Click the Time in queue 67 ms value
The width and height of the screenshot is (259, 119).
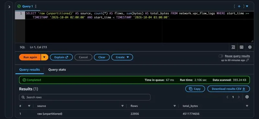[x=170, y=80]
